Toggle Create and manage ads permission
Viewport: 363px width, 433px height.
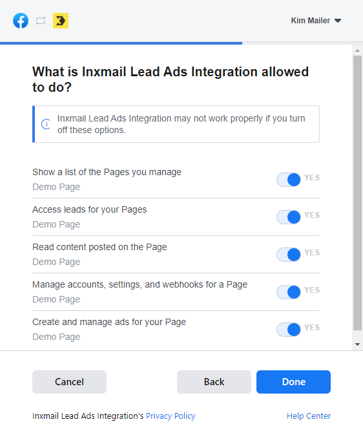pos(289,330)
